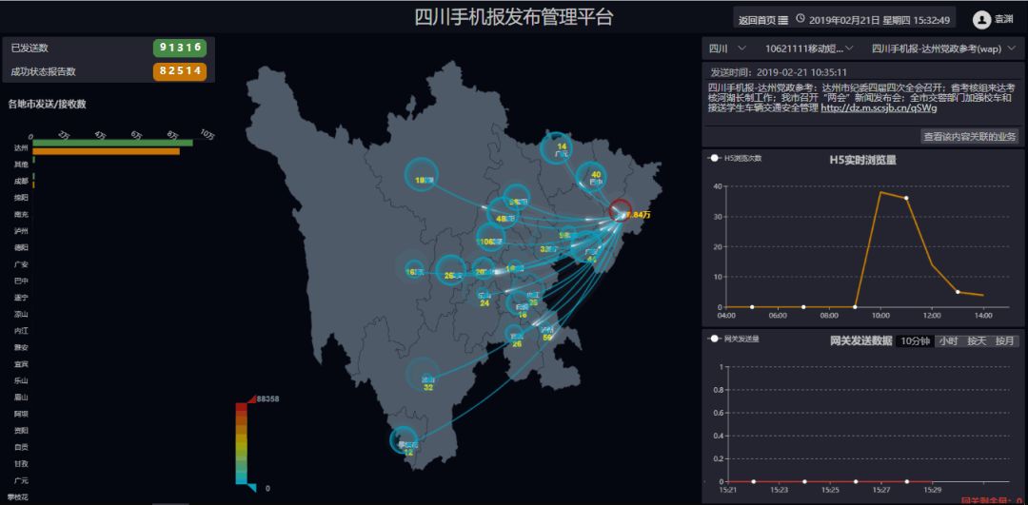Click the user avatar icon
The image size is (1028, 505).
pos(981,20)
